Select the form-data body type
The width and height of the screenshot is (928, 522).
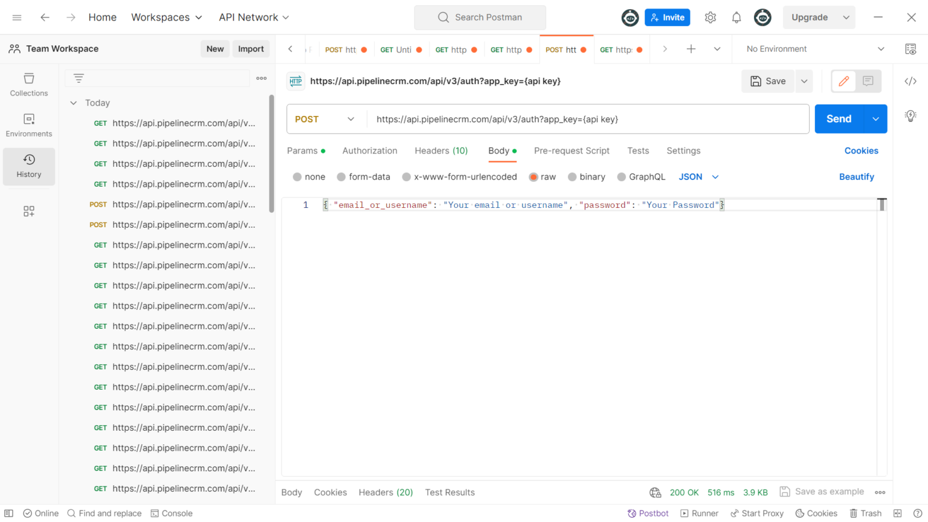pos(363,177)
